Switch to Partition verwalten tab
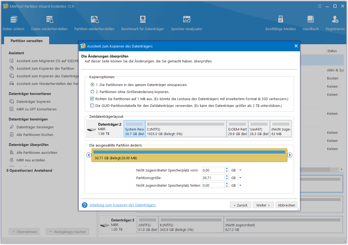The image size is (348, 245). tap(27, 41)
